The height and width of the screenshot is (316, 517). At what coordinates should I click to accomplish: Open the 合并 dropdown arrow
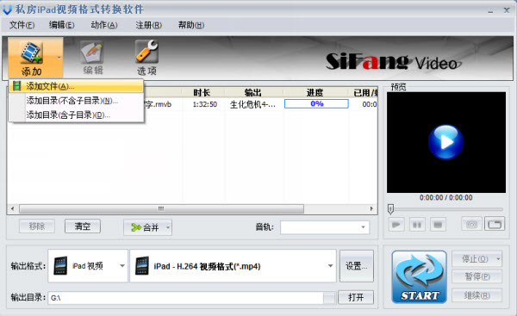(168, 227)
